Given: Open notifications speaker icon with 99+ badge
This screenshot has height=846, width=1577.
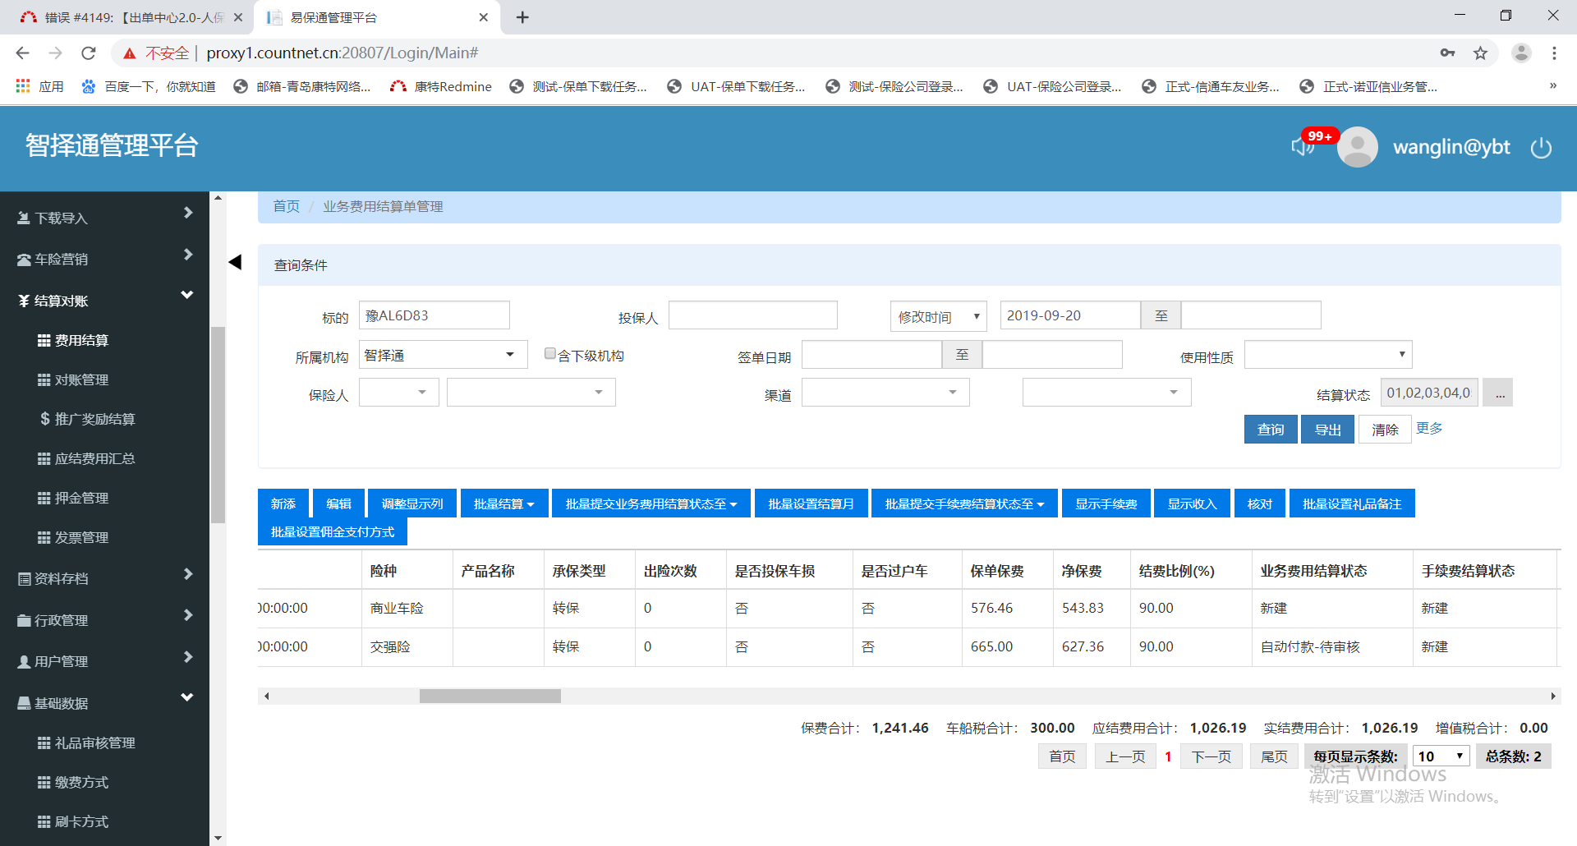Looking at the screenshot, I should 1302,147.
